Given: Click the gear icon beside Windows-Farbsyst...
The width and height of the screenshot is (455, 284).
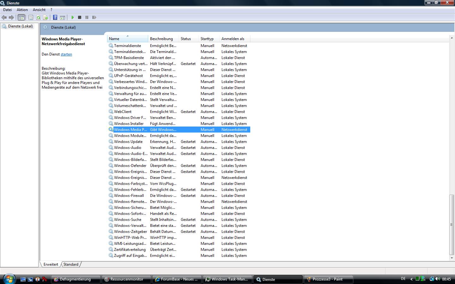Looking at the screenshot, I should point(111,183).
